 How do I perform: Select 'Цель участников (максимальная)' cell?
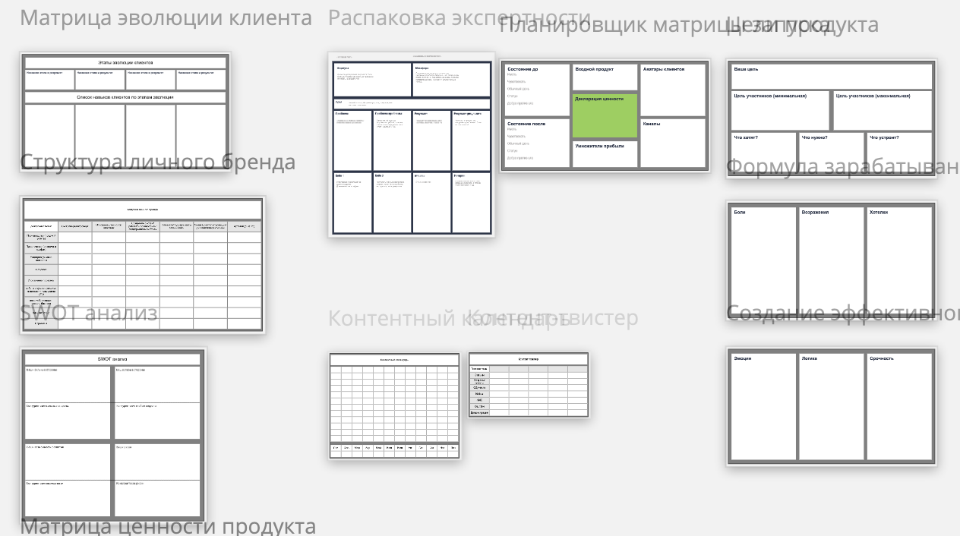coord(883,111)
